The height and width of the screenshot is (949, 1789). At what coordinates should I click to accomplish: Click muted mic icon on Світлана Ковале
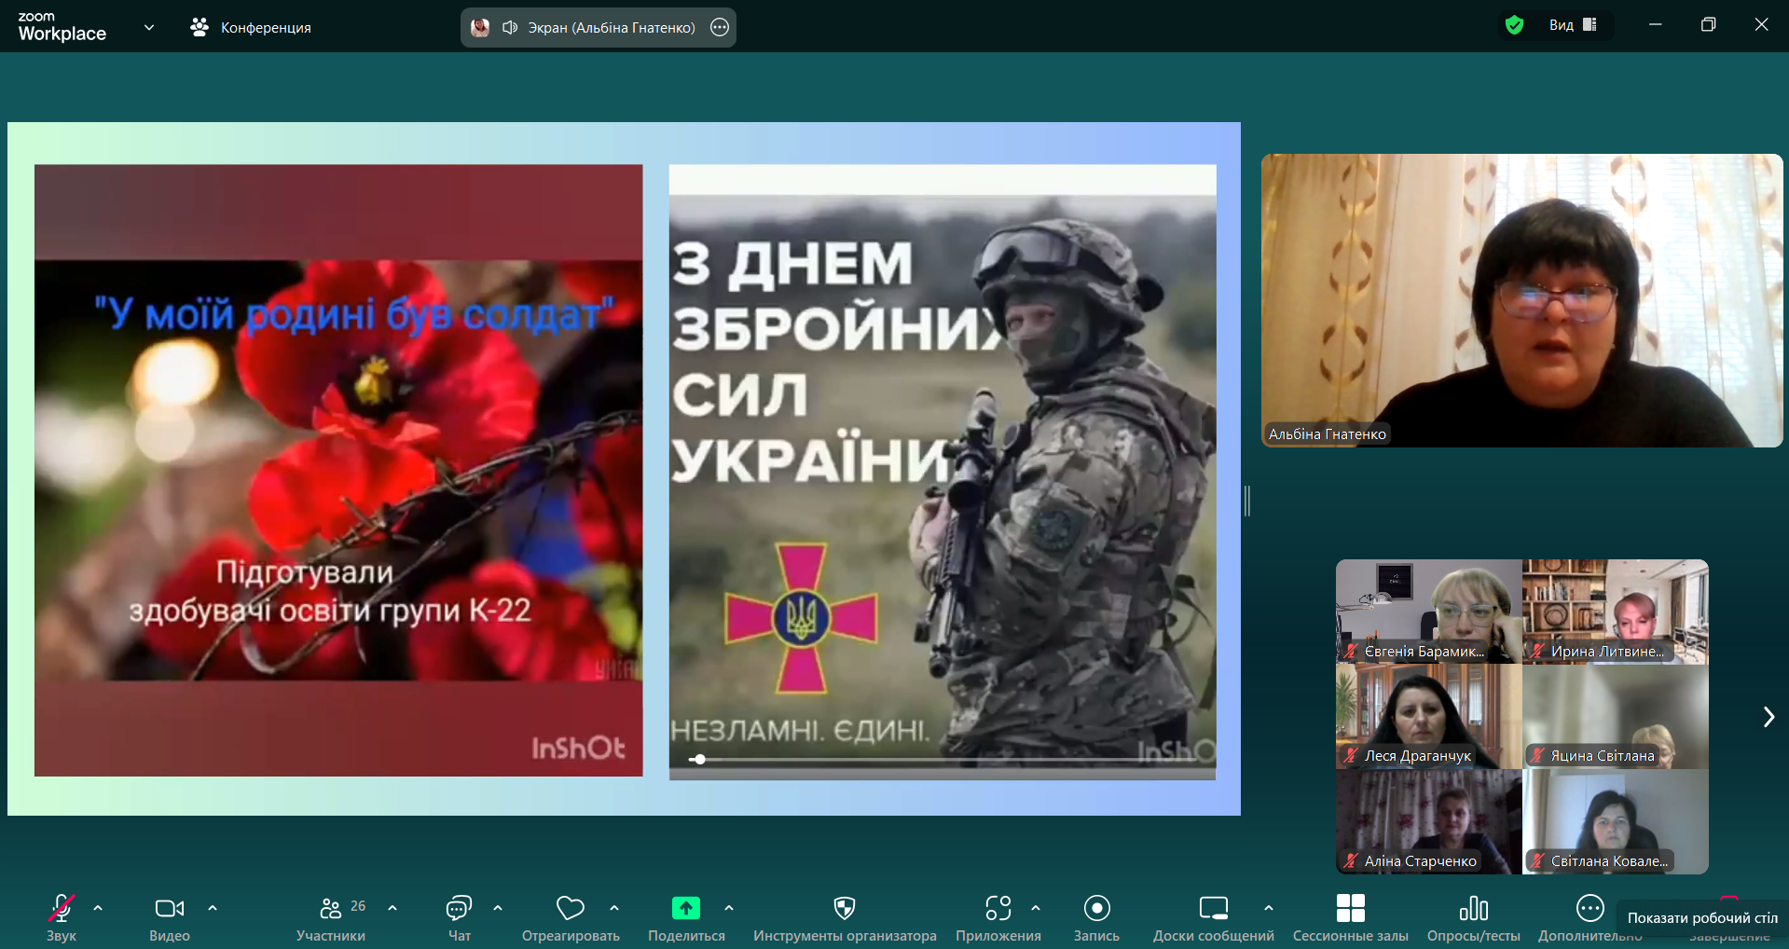(1537, 860)
